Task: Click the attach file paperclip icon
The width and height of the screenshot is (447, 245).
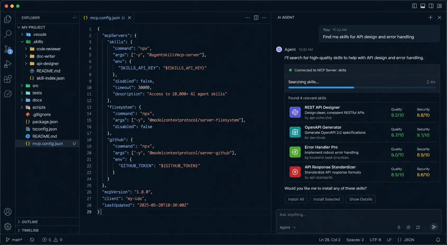Action: [399, 227]
